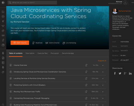
Task: Expand Locating Services at Runtime chevron
Action: [x=103, y=78]
